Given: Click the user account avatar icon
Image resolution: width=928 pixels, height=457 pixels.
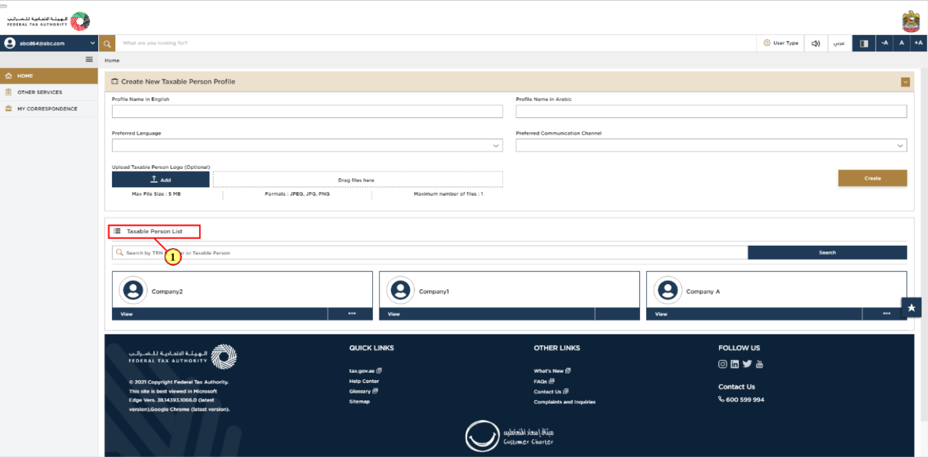Looking at the screenshot, I should pos(9,43).
